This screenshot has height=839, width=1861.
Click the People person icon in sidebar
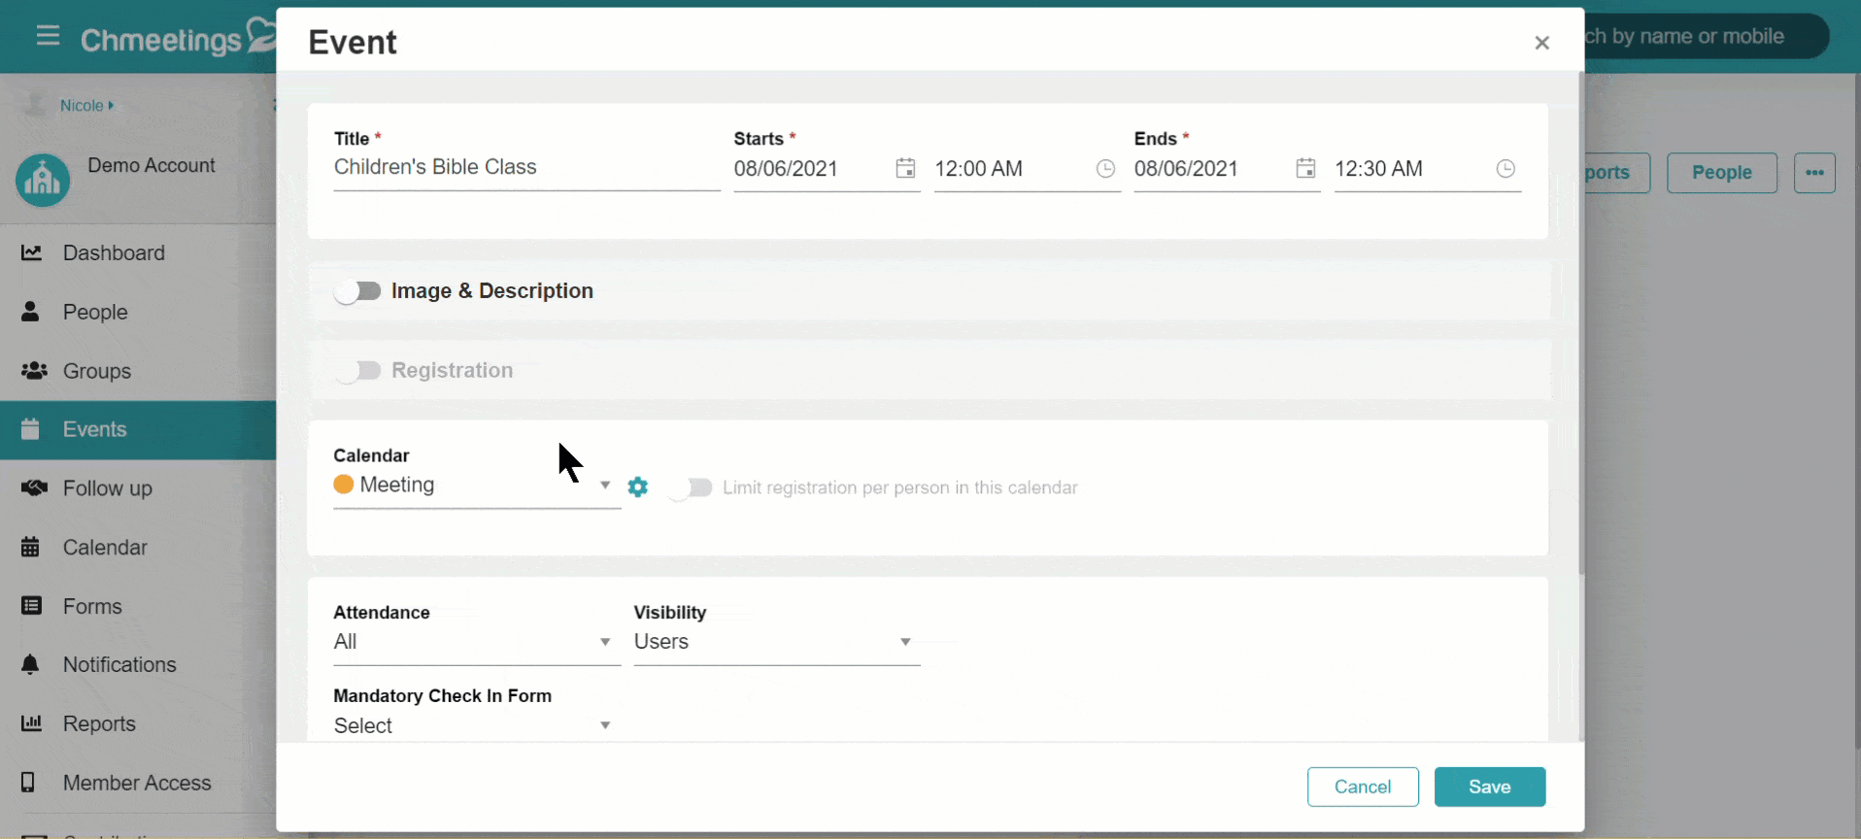(31, 312)
